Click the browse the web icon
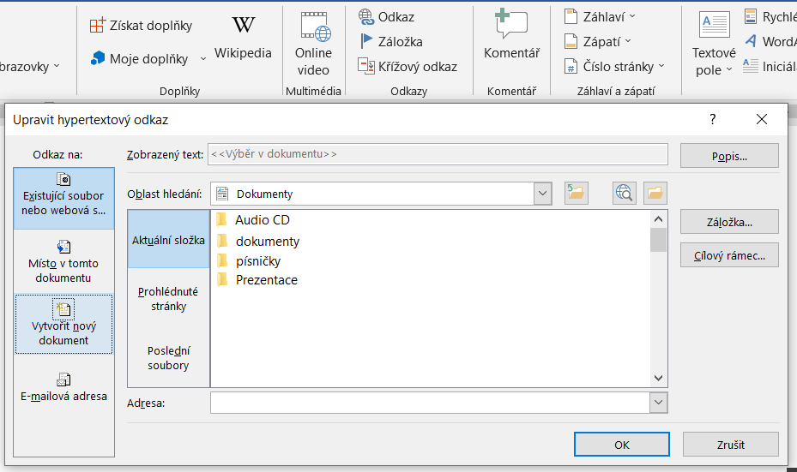Viewport: 797px width, 472px height. tap(625, 194)
